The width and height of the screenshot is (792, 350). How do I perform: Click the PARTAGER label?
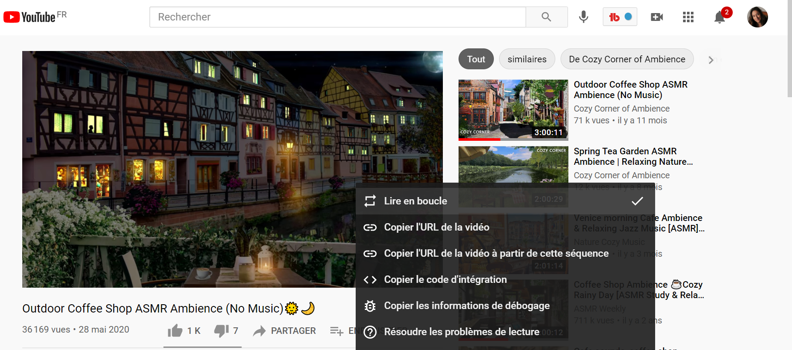[x=293, y=331]
